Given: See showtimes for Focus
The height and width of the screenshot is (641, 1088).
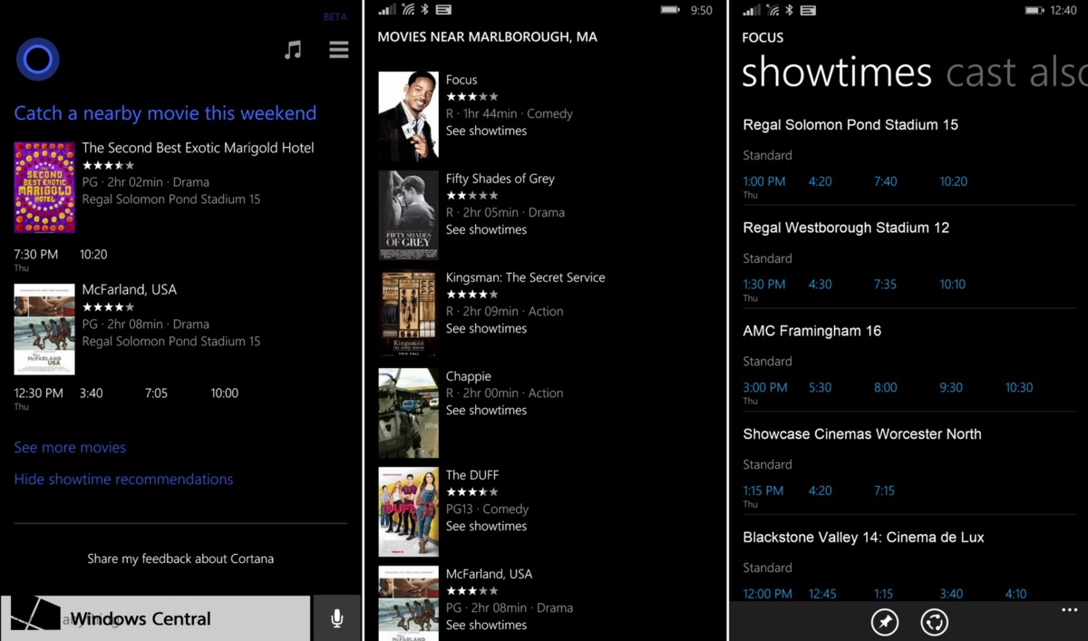Looking at the screenshot, I should 486,131.
